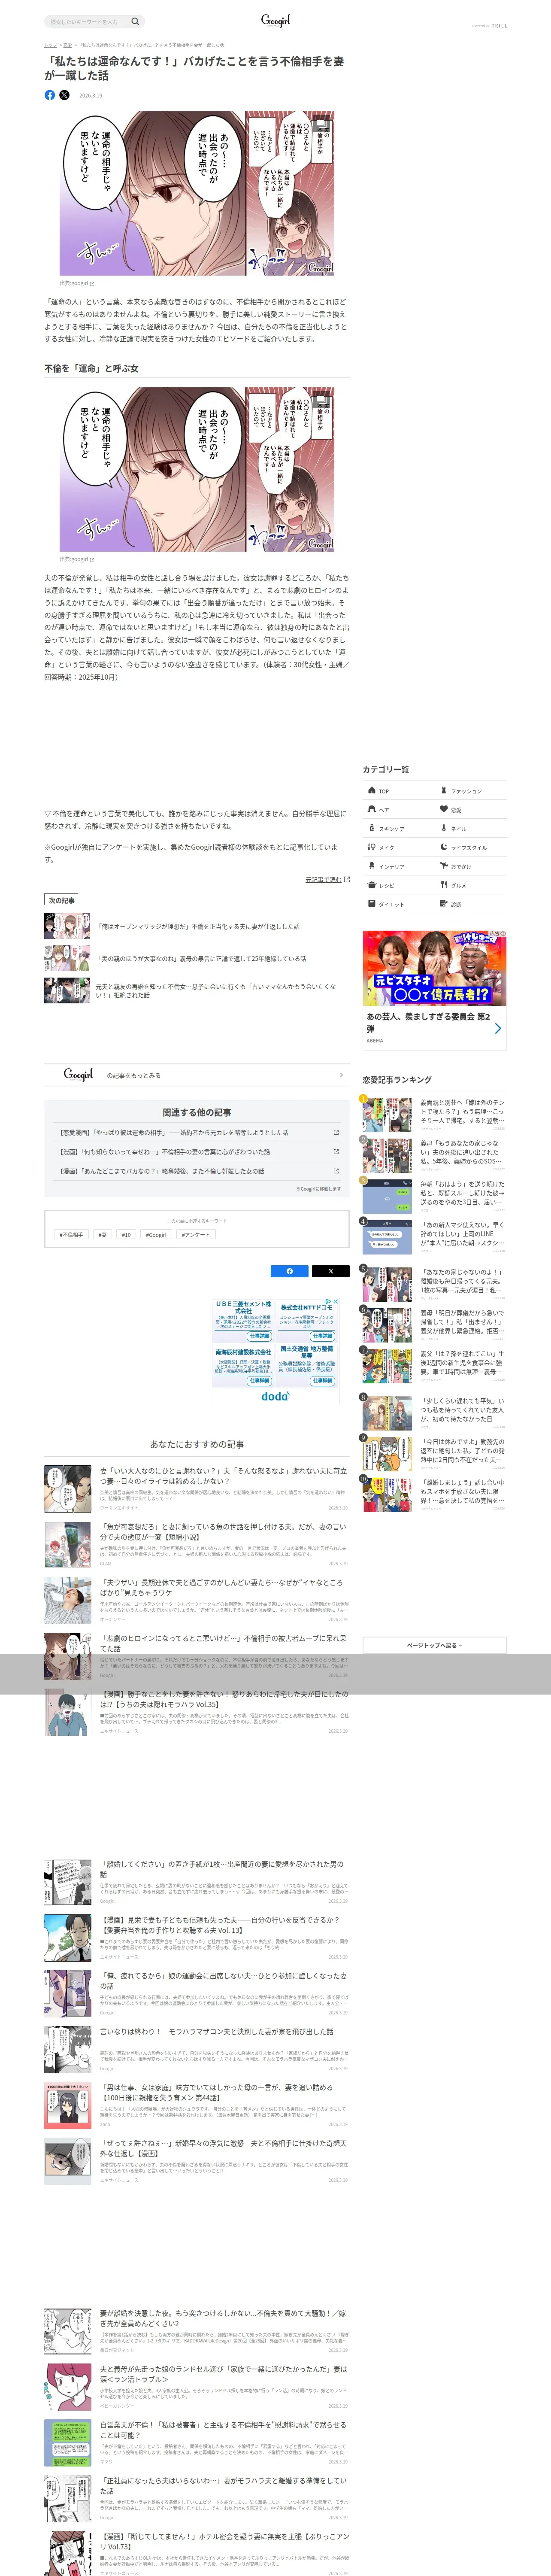Click 出典:googirl source link under first image
Screen dimensions: 551x2576
pos(77,283)
